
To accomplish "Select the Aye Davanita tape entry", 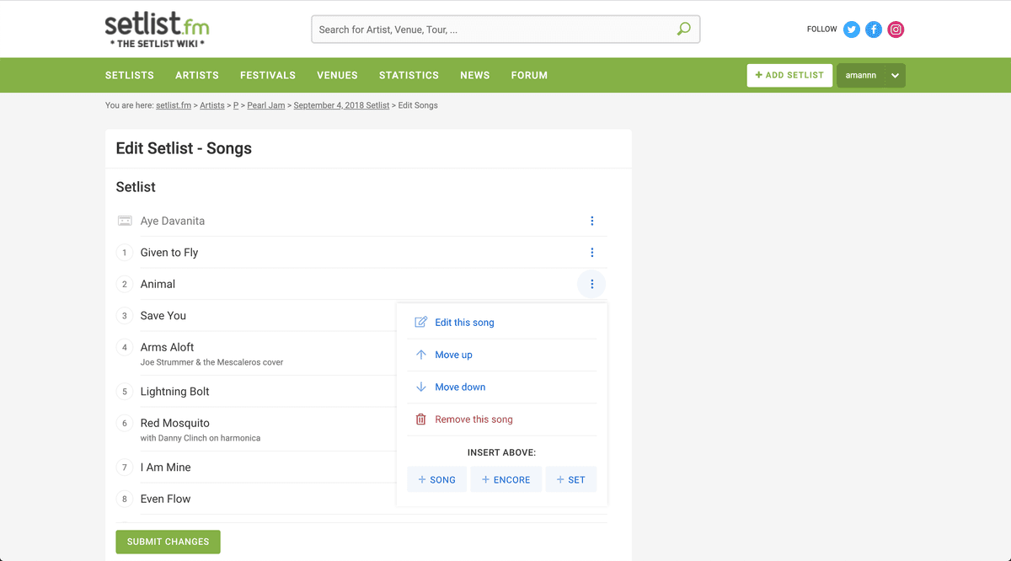I will 173,221.
